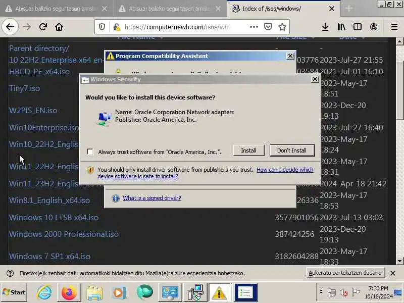Viewport: 404px width, 303px height.
Task: Open the Win11_23H2_English link
Action: coord(44,184)
